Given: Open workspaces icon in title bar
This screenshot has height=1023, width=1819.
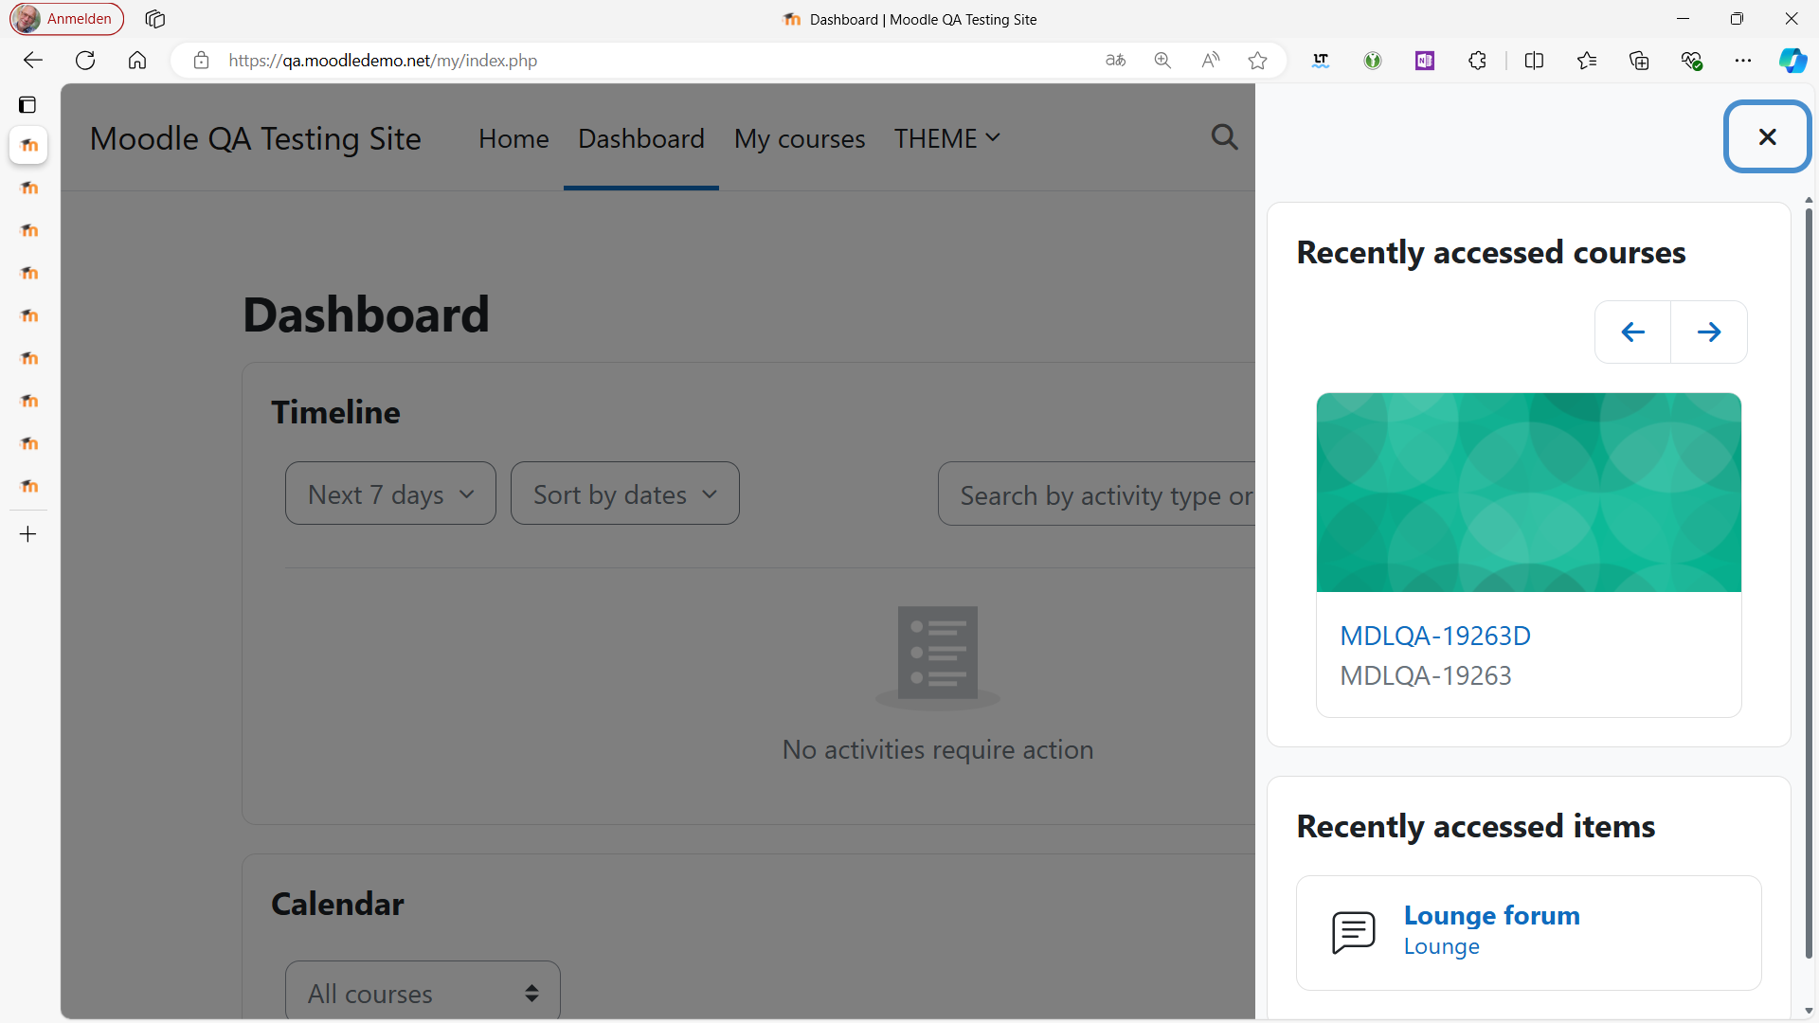Looking at the screenshot, I should click(155, 19).
